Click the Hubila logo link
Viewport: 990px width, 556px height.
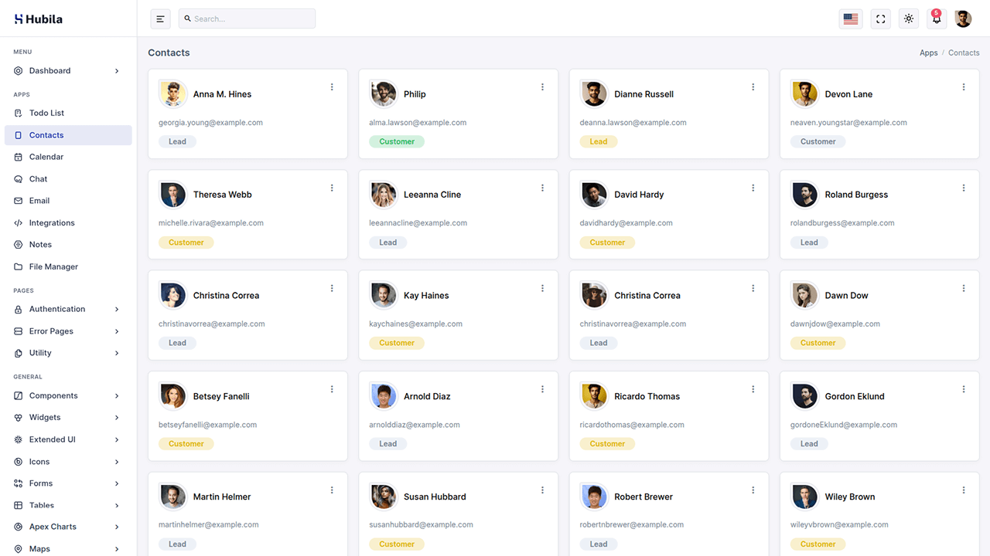39,19
